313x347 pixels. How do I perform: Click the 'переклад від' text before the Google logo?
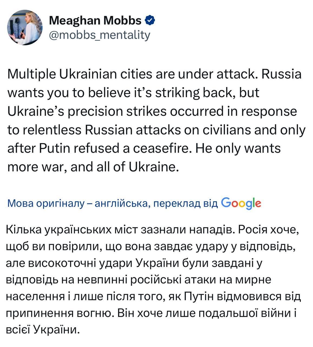coord(187,204)
